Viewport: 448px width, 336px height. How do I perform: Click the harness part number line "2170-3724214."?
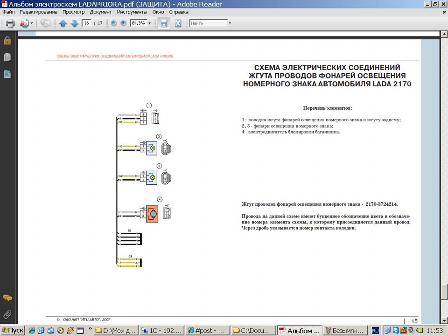click(x=381, y=204)
